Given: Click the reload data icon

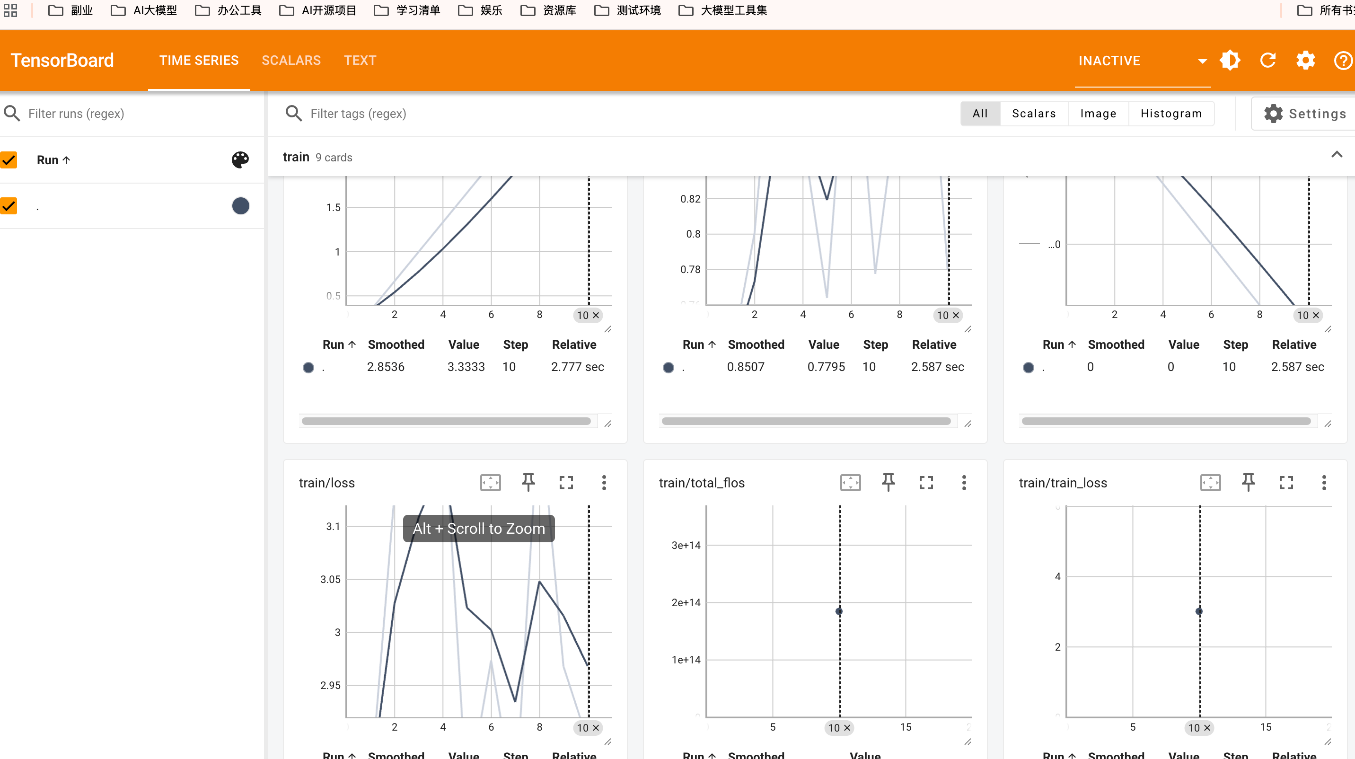Looking at the screenshot, I should 1267,61.
